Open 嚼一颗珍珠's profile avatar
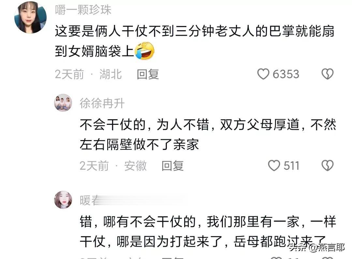Screen dimensions: 352x259 (31, 17)
